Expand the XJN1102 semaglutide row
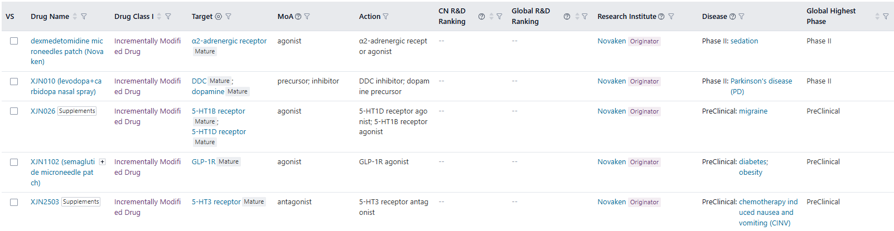Viewport: 894px width, 231px height. [102, 162]
